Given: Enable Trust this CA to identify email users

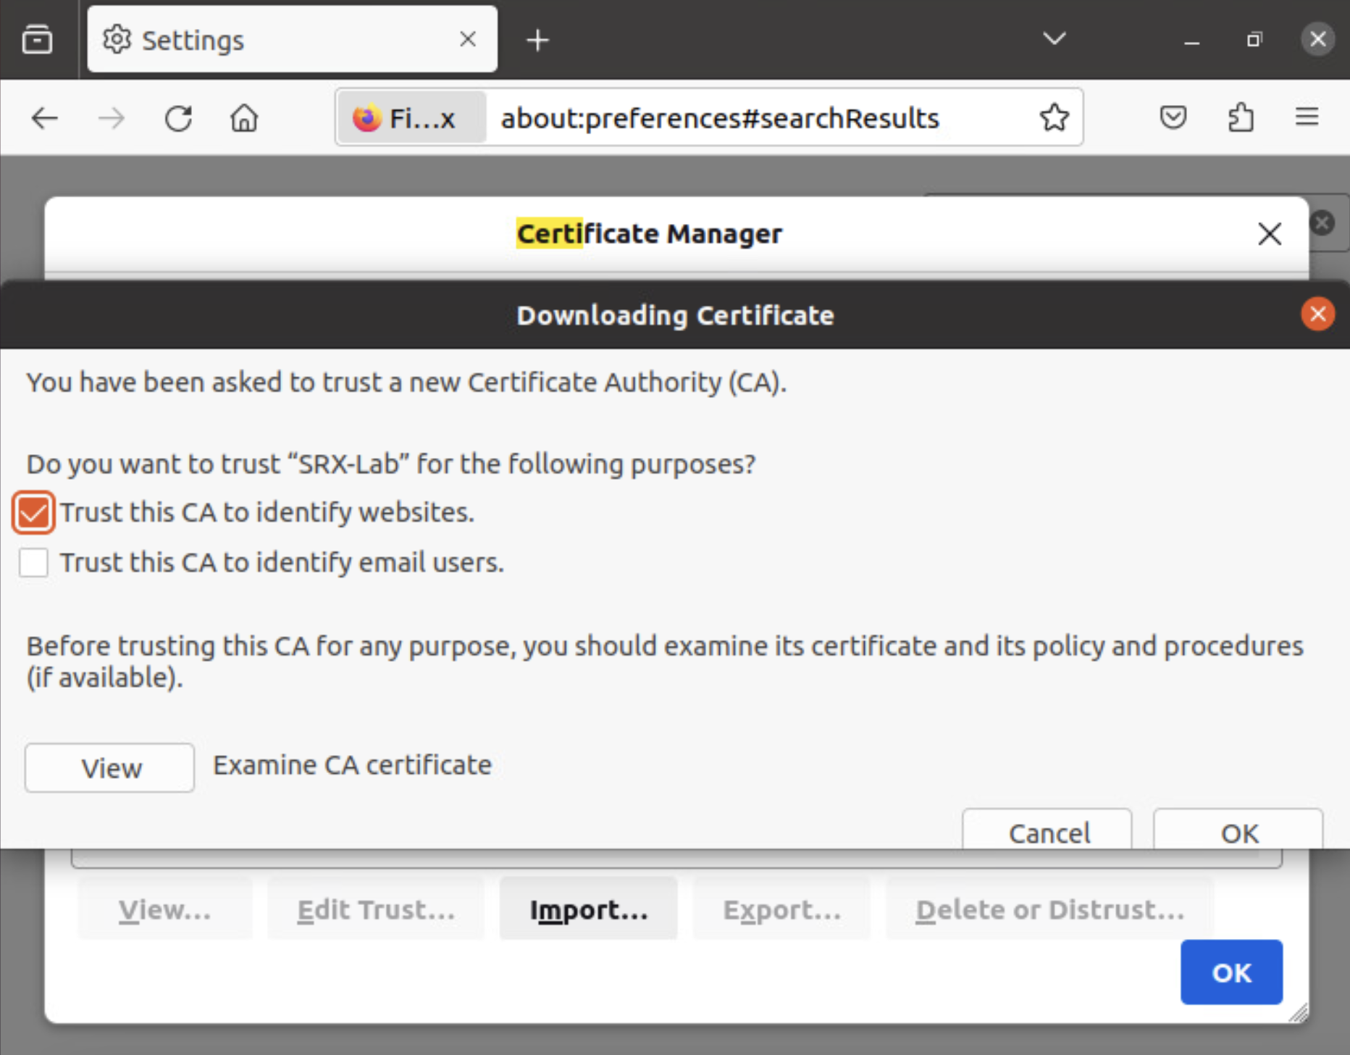Looking at the screenshot, I should point(34,562).
